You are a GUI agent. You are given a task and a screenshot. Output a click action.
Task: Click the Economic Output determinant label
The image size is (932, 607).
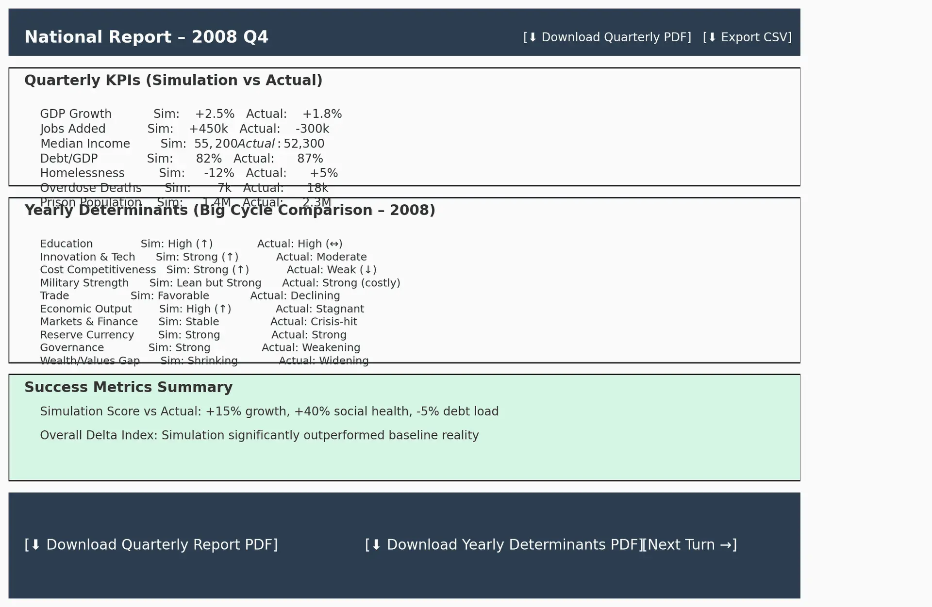tap(86, 309)
